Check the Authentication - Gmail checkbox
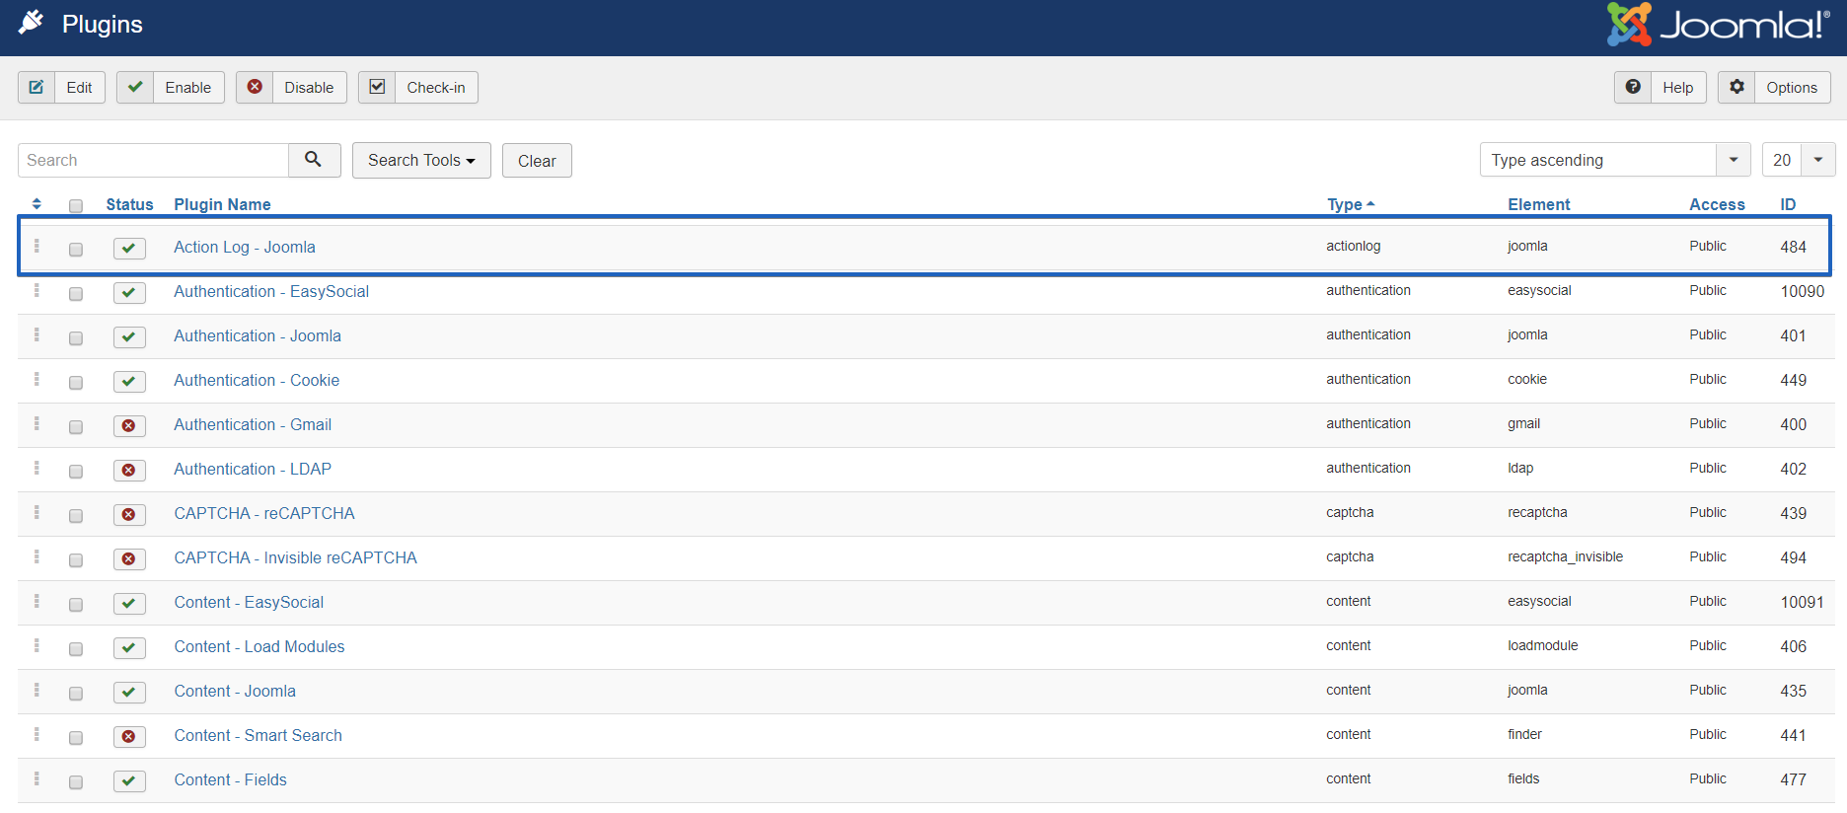 point(76,427)
